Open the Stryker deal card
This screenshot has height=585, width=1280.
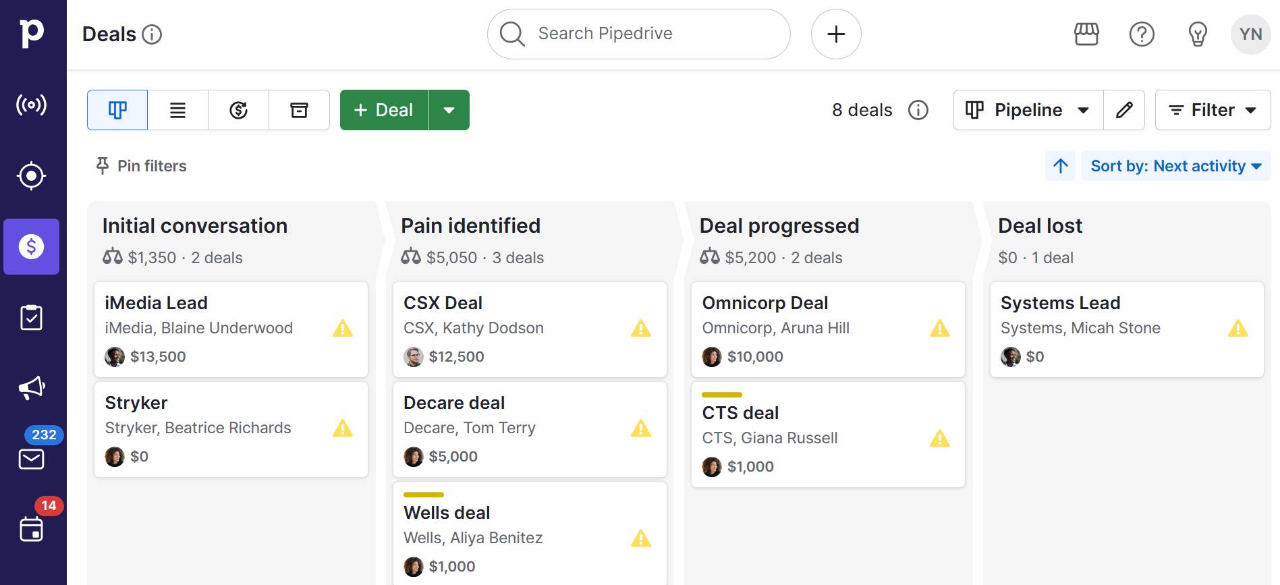pyautogui.click(x=231, y=429)
